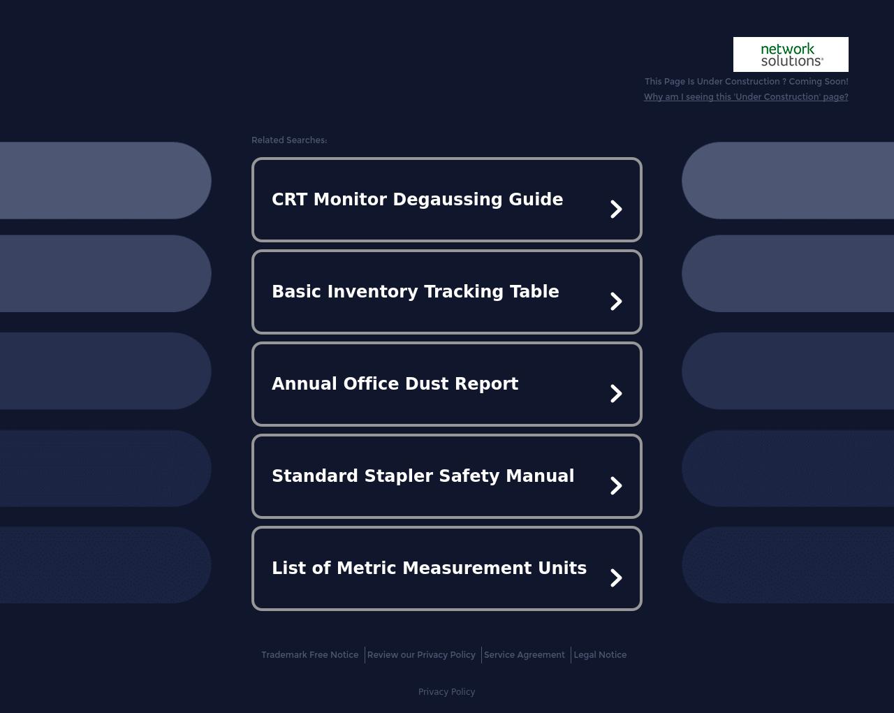Click the arrow beside CRT Monitor Degaussing Guide
The width and height of the screenshot is (894, 713).
coord(615,209)
